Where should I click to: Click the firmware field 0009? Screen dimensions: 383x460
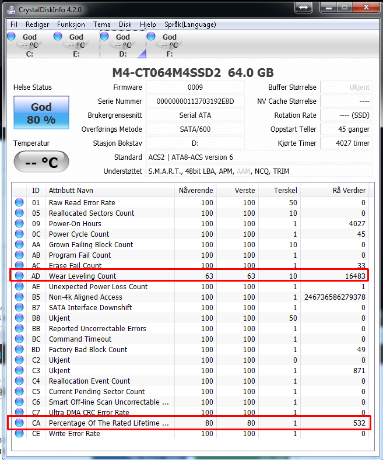[195, 87]
